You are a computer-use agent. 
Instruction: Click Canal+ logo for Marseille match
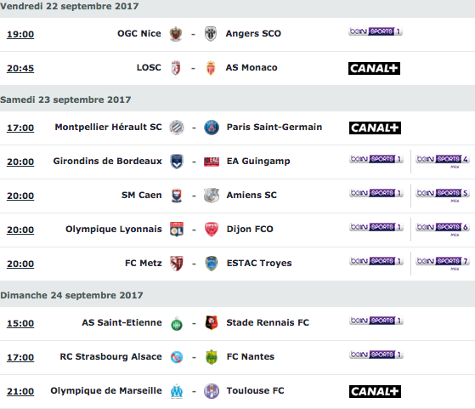tap(375, 391)
